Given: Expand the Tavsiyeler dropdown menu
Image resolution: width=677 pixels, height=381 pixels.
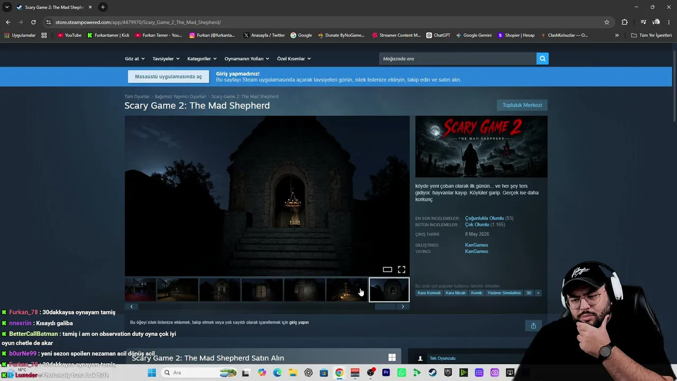Looking at the screenshot, I should coord(166,59).
